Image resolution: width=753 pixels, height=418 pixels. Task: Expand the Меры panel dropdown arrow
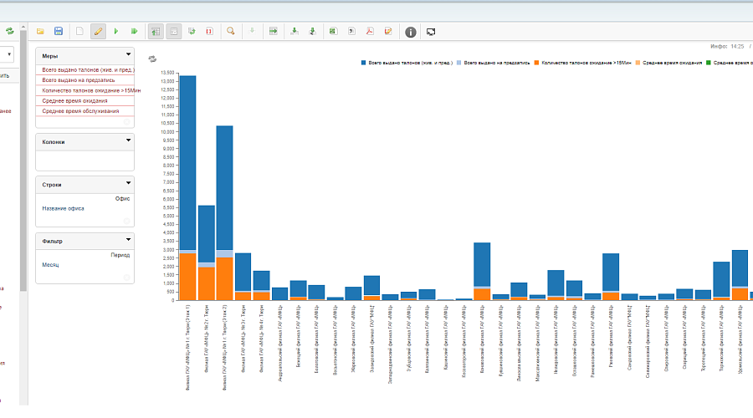click(x=128, y=54)
